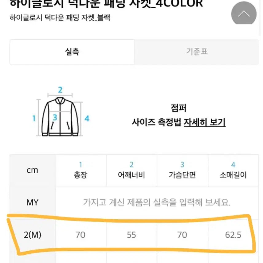Click the 62.5 소매길이 value cell
Screen dimensions: 263x263
click(233, 234)
